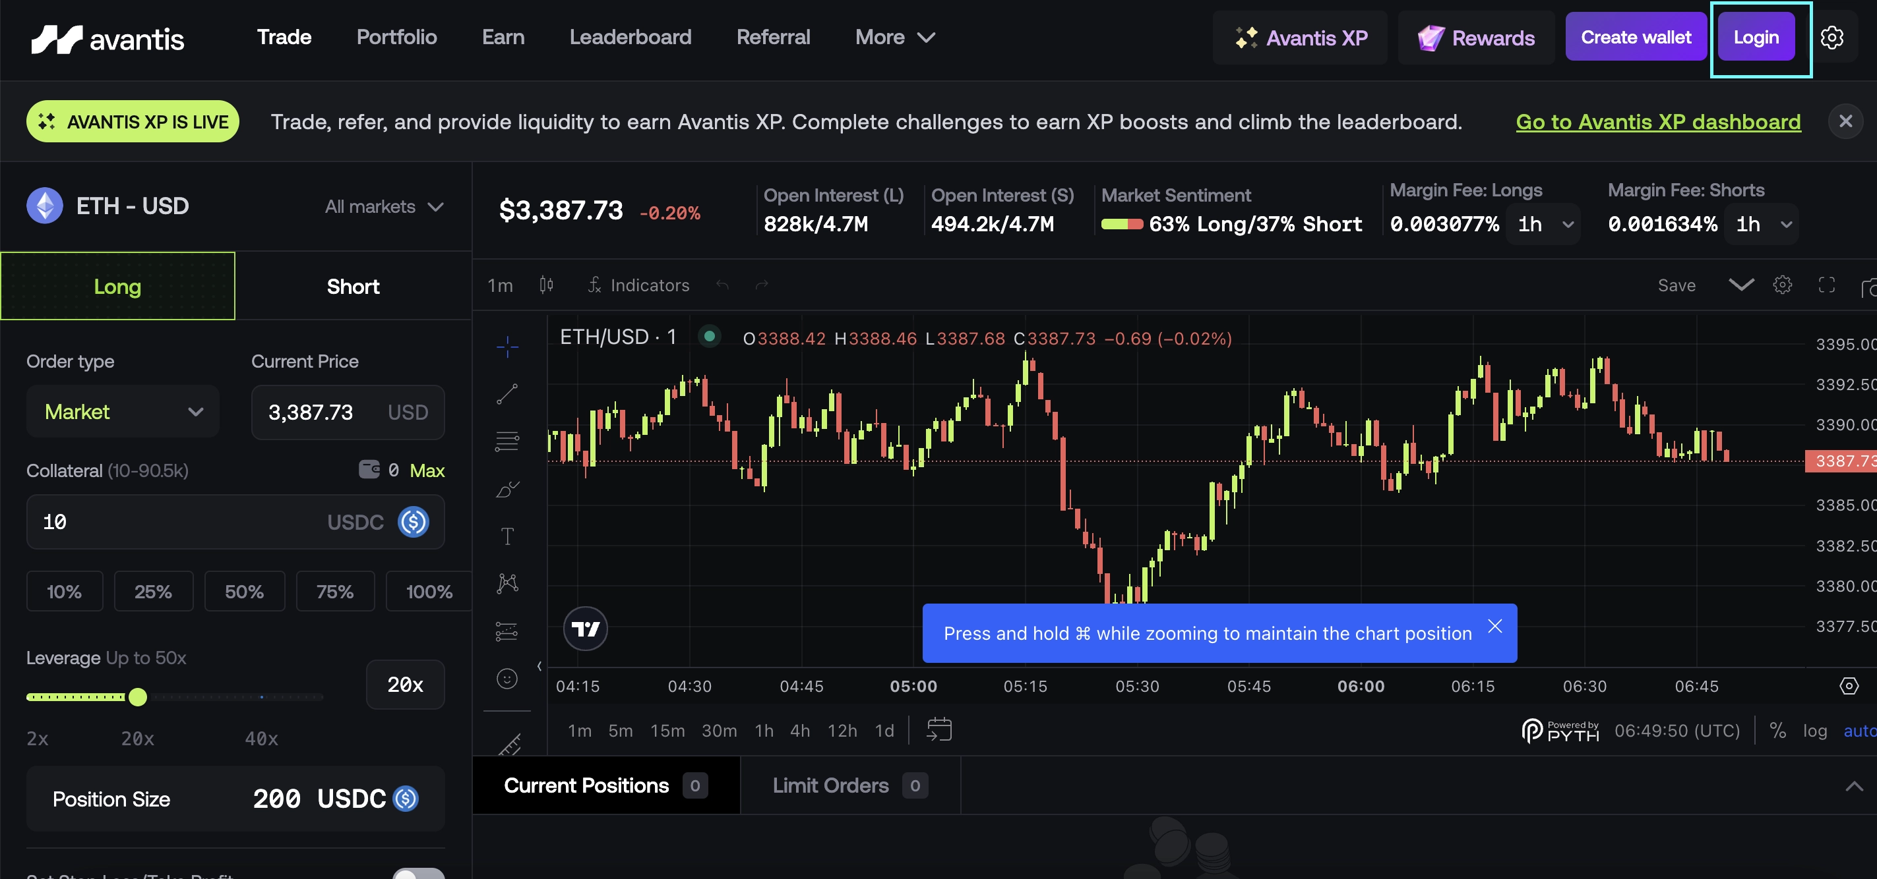Viewport: 1877px width, 879px height.
Task: Expand the All markets selector
Action: point(384,207)
